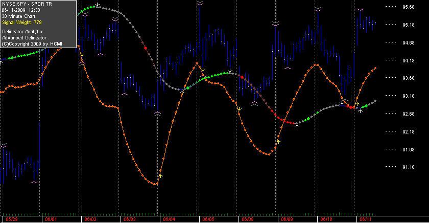Click the 06/08 date label
This screenshot has height=223, width=429.
[x=248, y=219]
